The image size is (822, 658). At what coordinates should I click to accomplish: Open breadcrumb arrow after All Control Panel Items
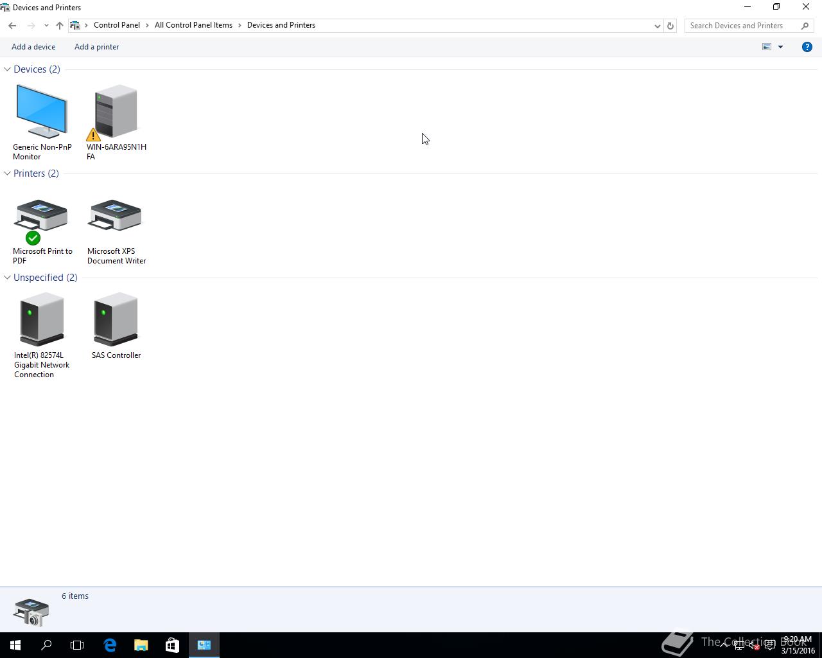240,25
